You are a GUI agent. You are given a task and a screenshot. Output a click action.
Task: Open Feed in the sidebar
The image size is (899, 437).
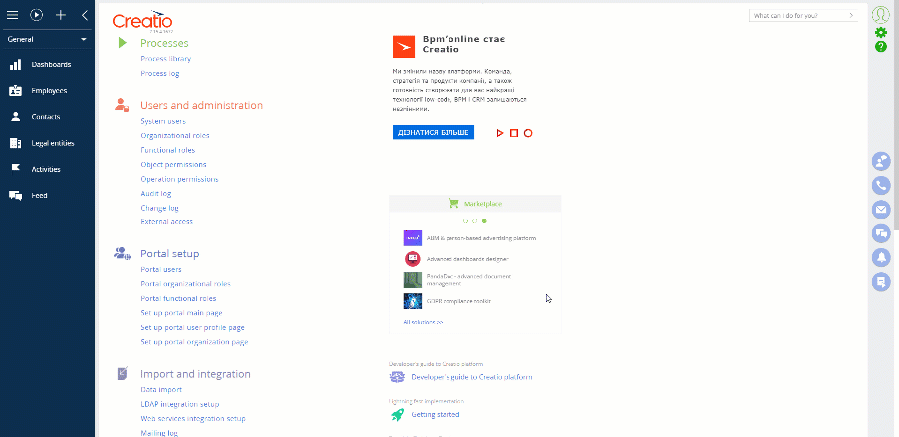pos(39,196)
